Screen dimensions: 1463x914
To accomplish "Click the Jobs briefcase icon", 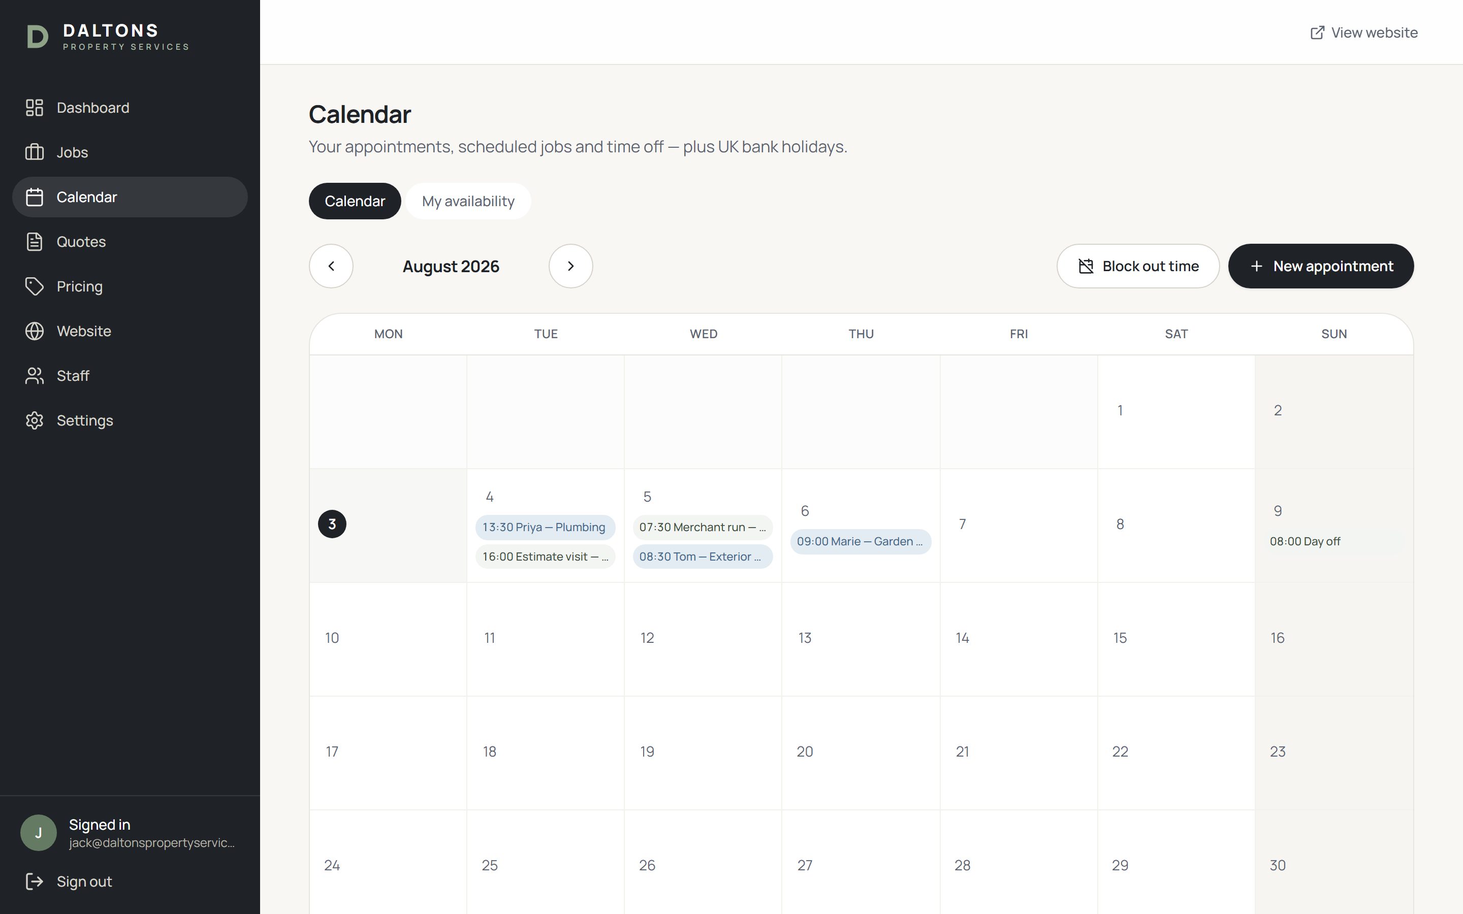I will (35, 152).
